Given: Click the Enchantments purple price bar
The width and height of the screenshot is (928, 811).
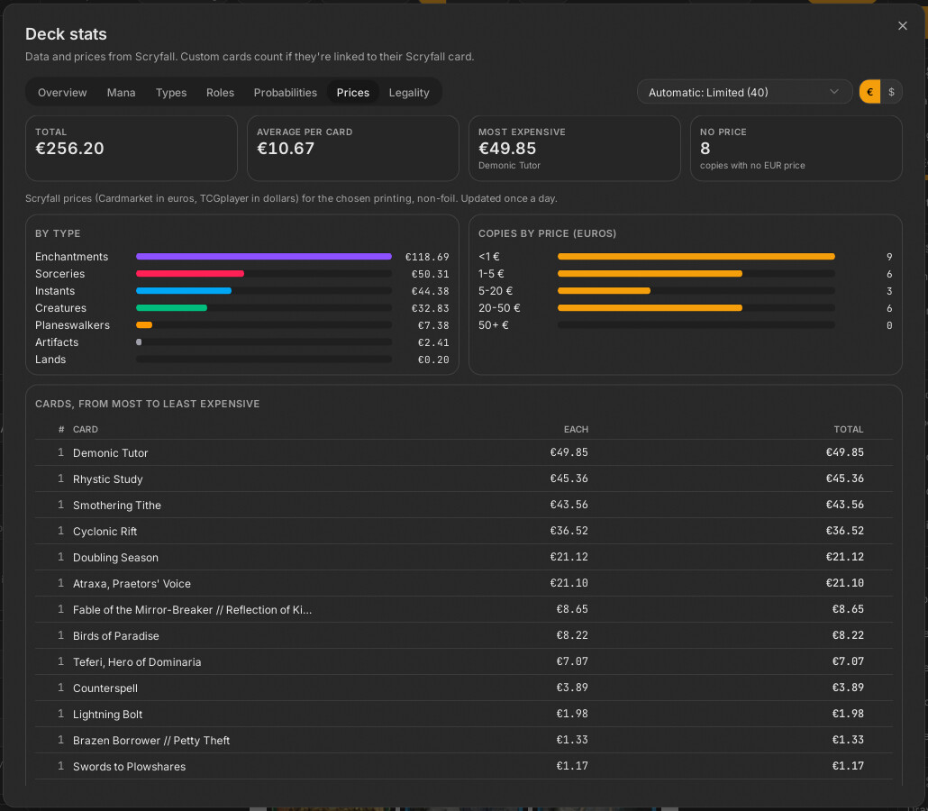Looking at the screenshot, I should [264, 257].
